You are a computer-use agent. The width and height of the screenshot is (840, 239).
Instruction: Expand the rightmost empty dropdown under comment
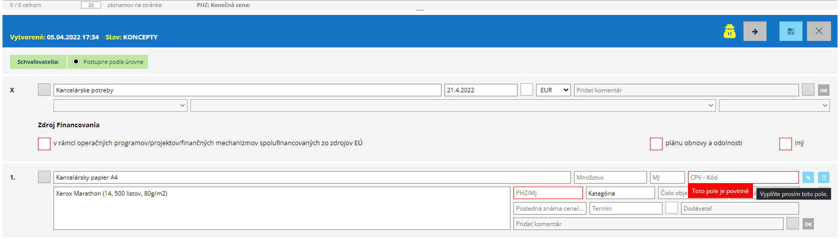(774, 105)
